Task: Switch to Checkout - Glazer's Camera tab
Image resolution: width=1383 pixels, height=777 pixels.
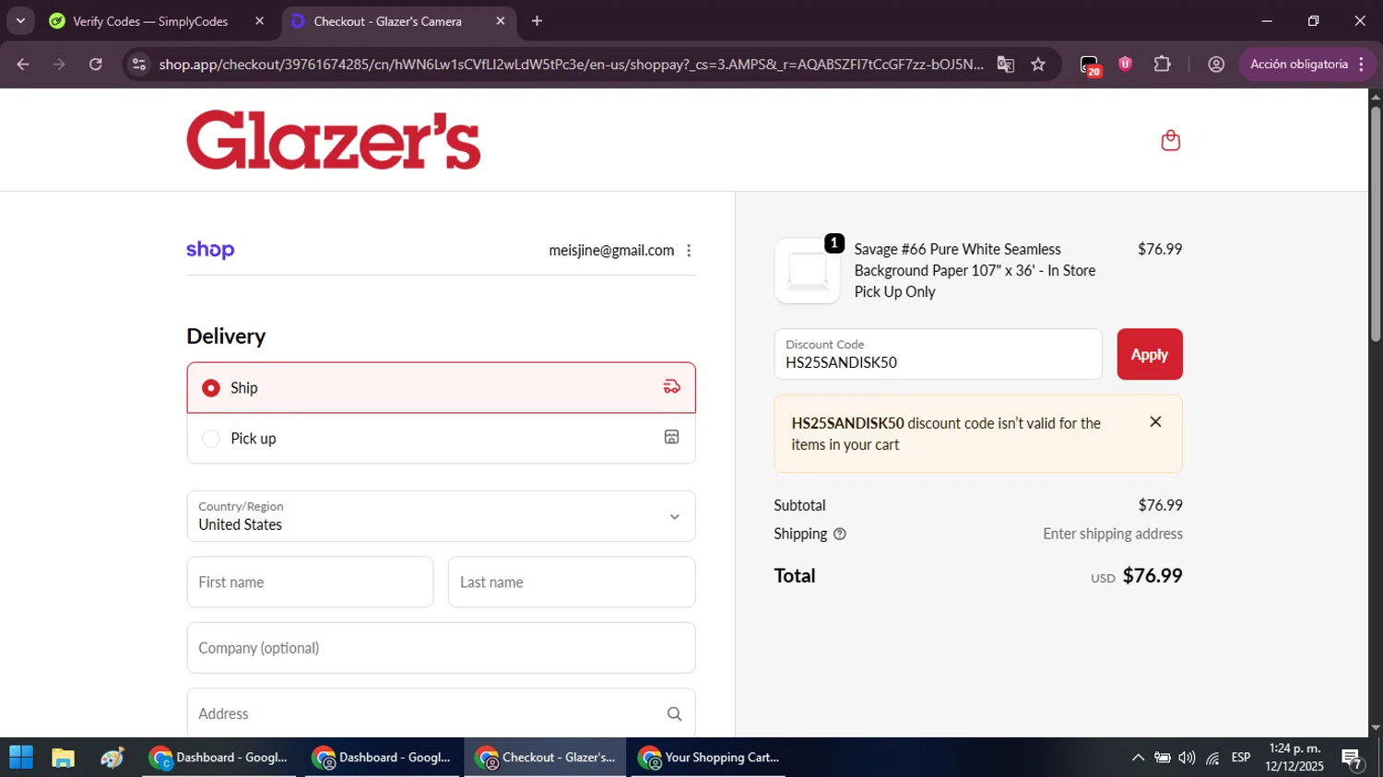Action: pos(398,21)
